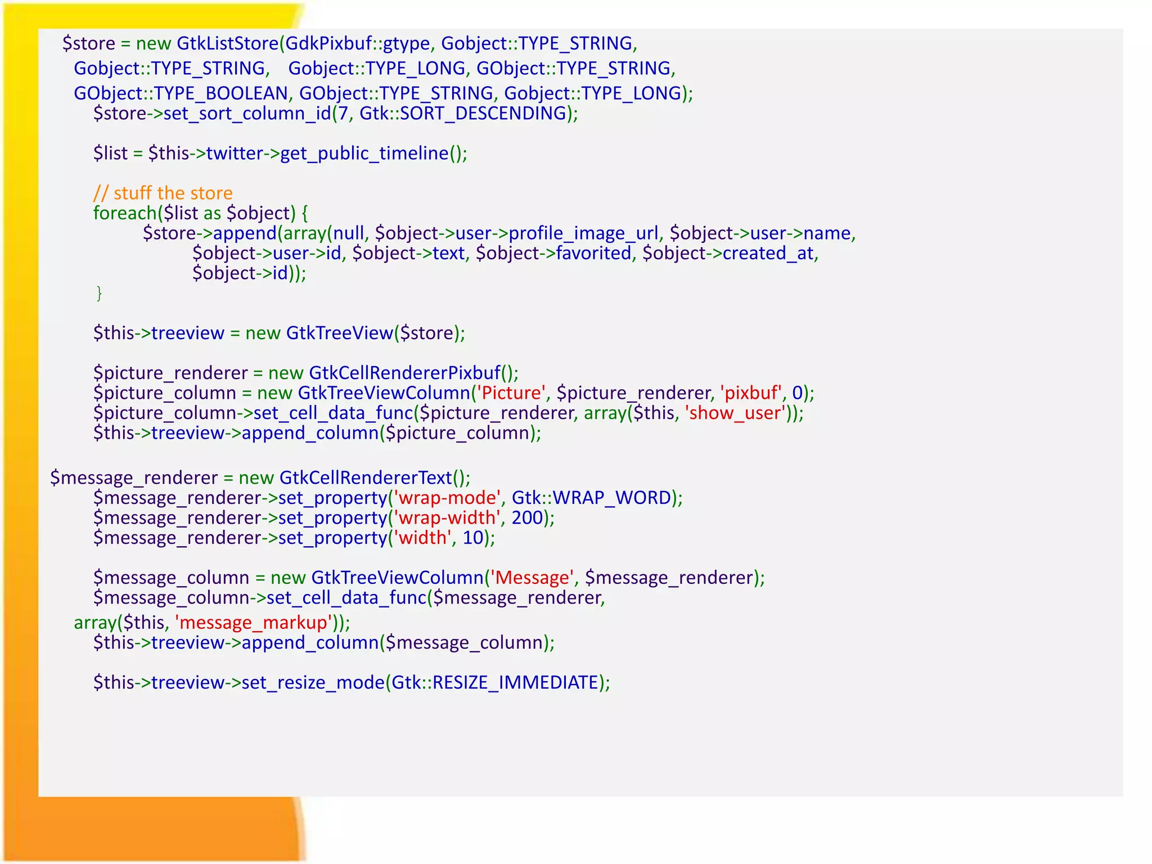Click the GtkCellRendererText class name

click(366, 478)
